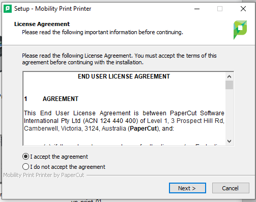Click the PaperCut logo in the header

(x=240, y=30)
